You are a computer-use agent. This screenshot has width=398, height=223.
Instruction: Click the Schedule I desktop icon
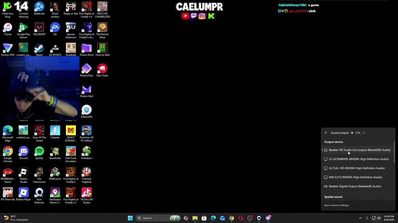click(86, 153)
